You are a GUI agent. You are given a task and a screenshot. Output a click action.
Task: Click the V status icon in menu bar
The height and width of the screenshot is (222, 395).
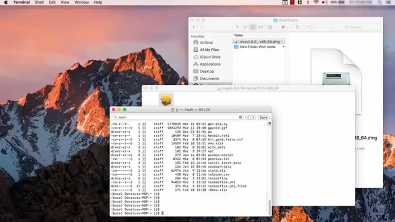click(x=285, y=2)
